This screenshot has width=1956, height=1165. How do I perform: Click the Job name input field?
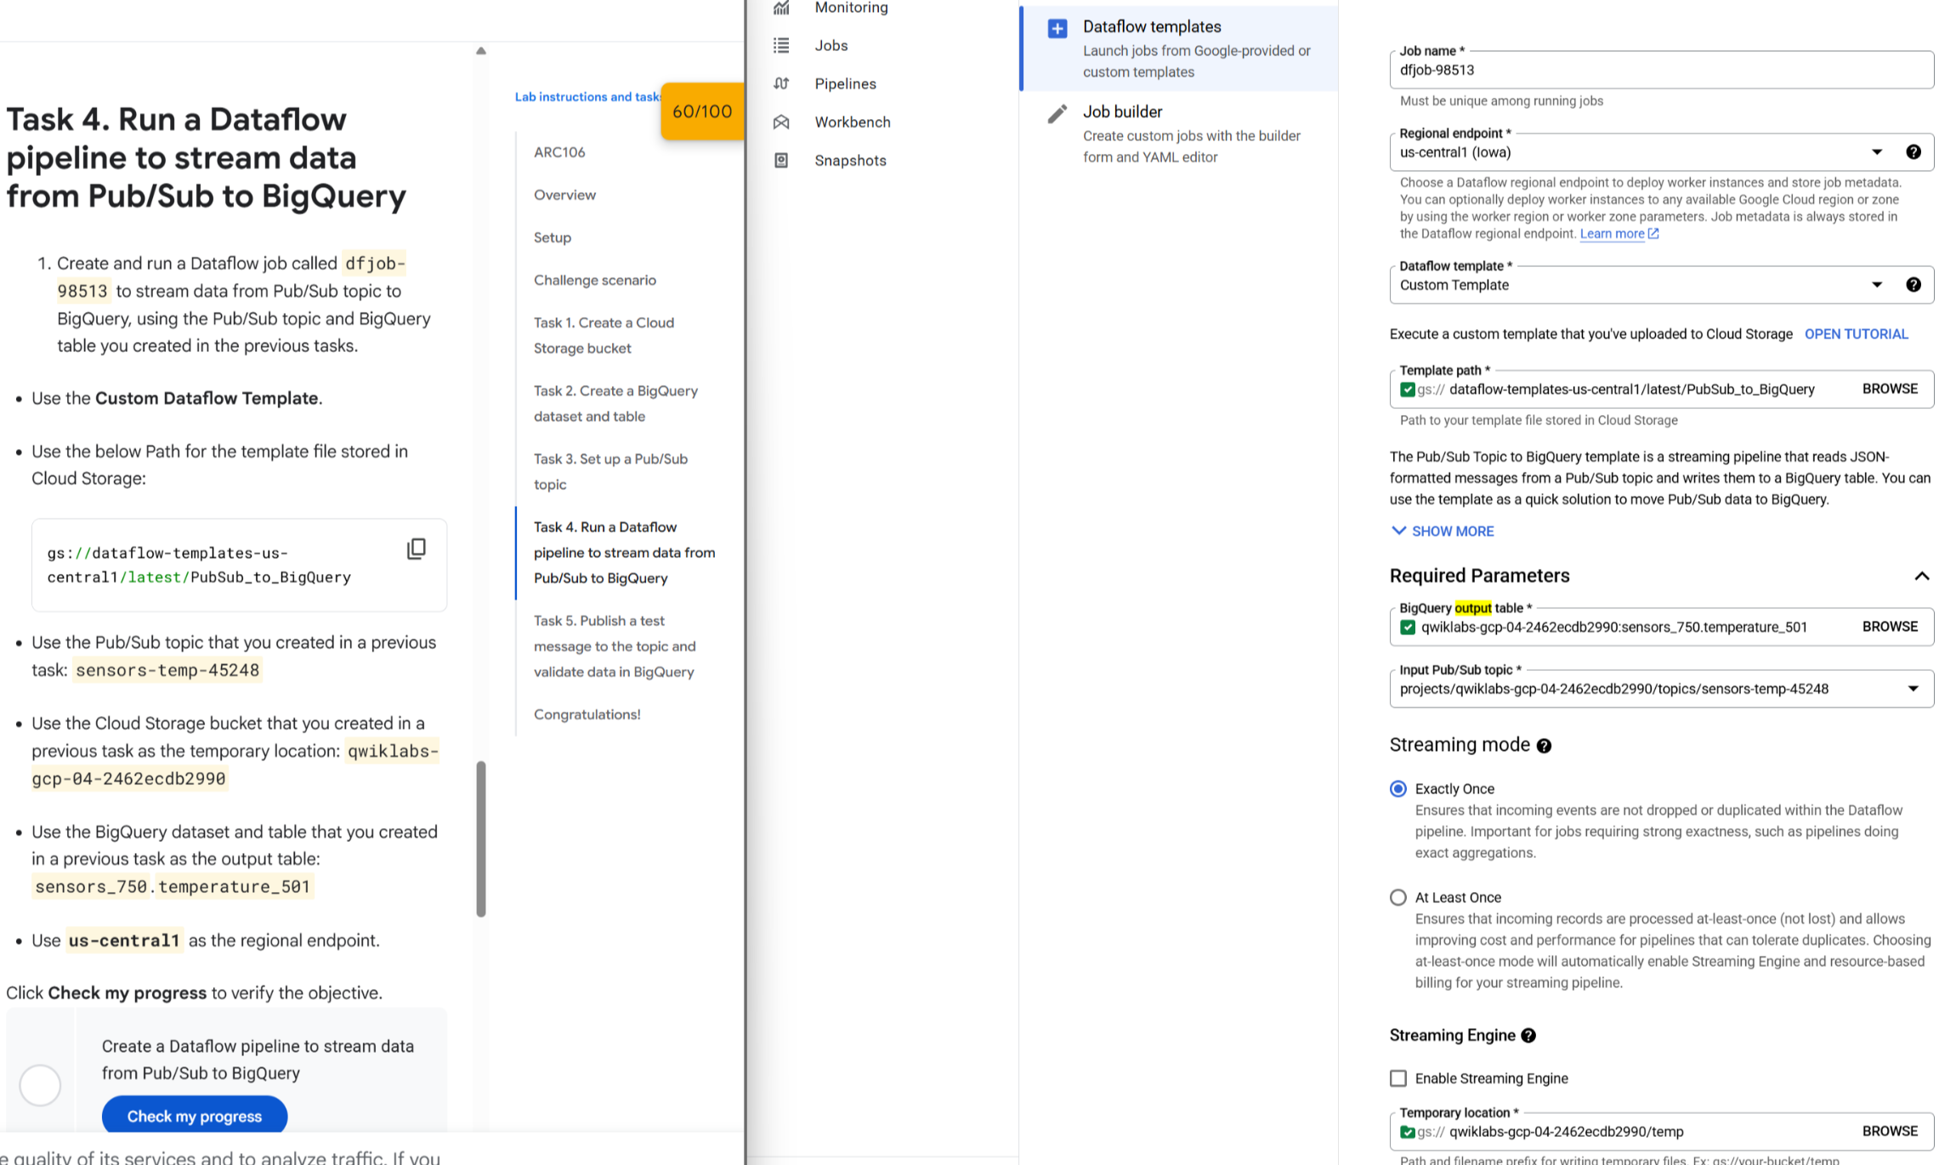(1660, 71)
